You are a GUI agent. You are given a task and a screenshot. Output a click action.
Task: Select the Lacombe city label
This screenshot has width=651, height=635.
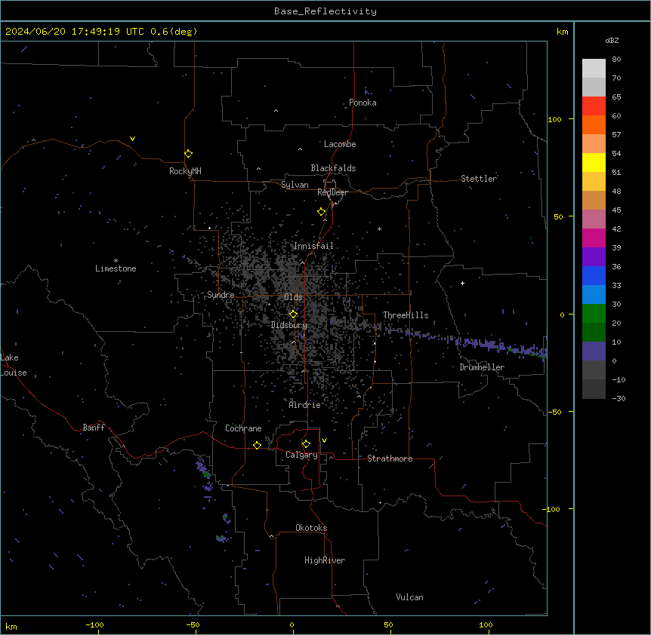click(x=340, y=144)
